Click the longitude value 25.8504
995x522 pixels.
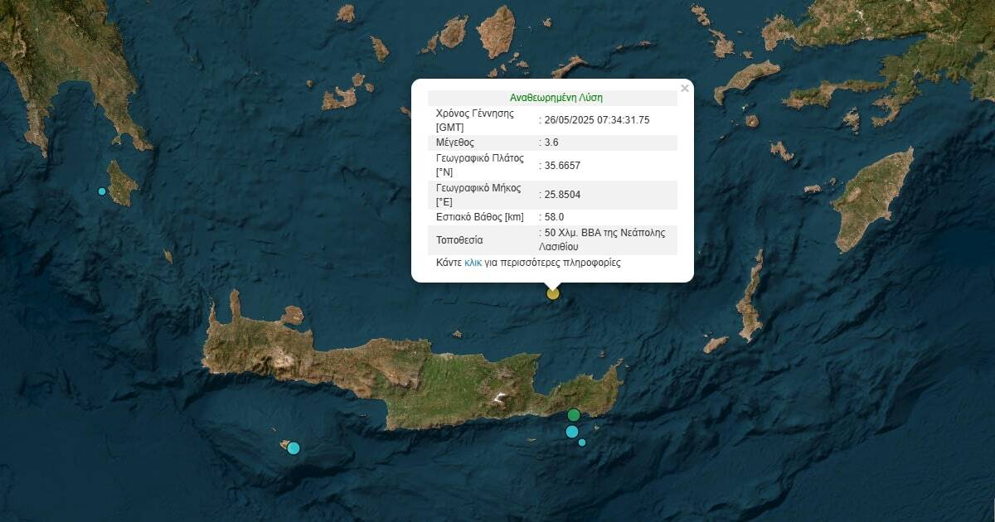coord(562,195)
